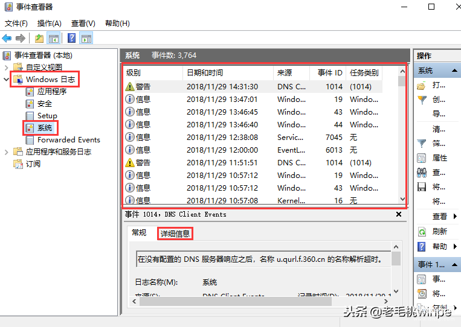Switch to the 详细信息 tab
The image size is (461, 327).
tap(175, 233)
